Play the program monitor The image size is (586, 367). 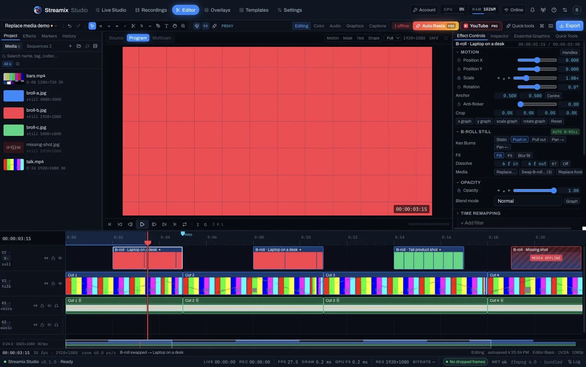142,224
